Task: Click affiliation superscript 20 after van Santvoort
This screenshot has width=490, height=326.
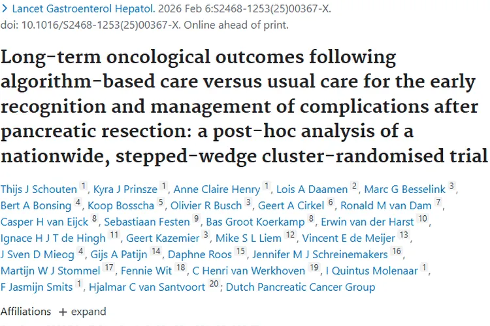Action: pyautogui.click(x=214, y=283)
